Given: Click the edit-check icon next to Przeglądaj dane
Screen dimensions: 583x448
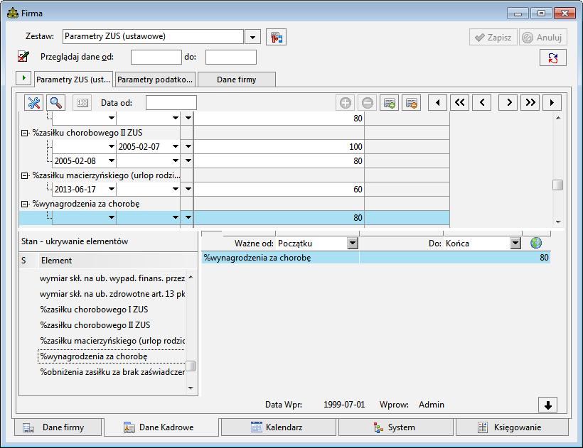Looking at the screenshot, I should pyautogui.click(x=23, y=56).
